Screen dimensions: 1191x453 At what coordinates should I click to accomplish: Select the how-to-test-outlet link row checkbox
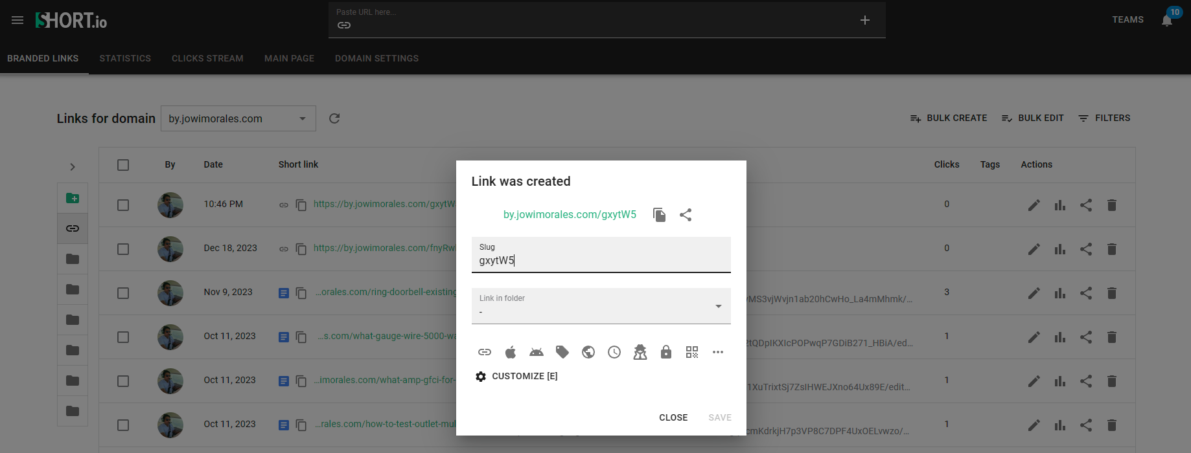coord(123,425)
